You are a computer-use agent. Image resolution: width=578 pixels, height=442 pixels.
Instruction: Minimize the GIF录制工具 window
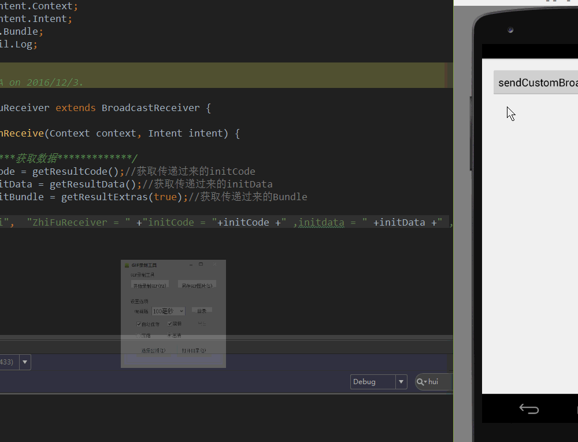(191, 264)
